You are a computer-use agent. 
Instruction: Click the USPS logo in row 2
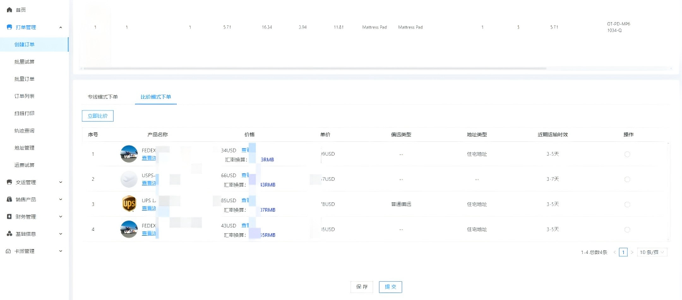[x=129, y=179]
